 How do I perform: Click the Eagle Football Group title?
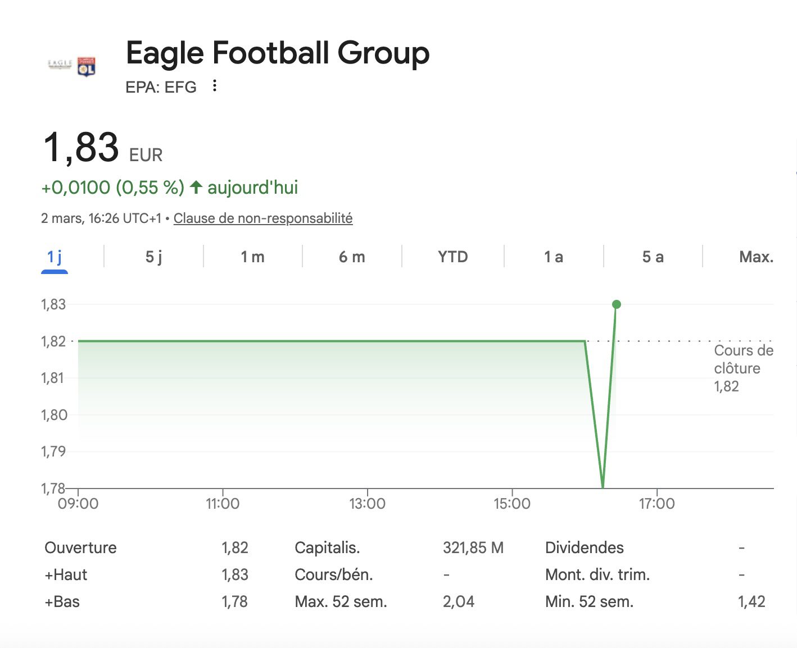(x=278, y=53)
